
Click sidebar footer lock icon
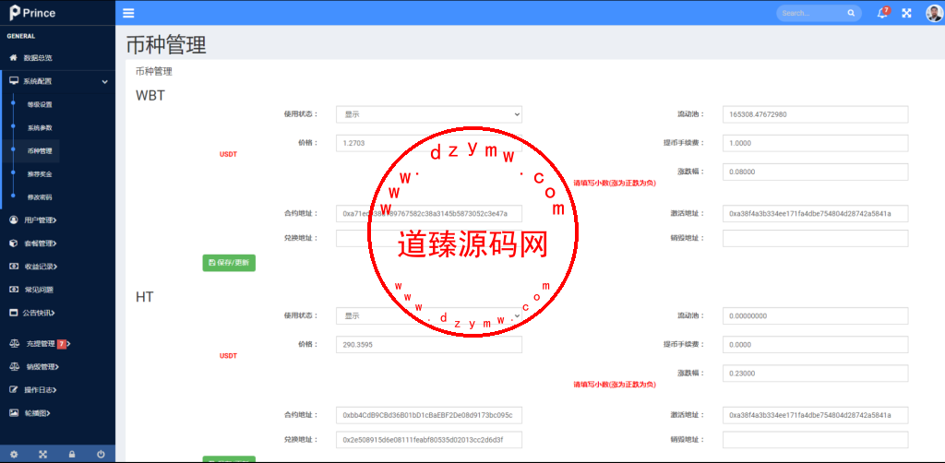click(x=72, y=454)
